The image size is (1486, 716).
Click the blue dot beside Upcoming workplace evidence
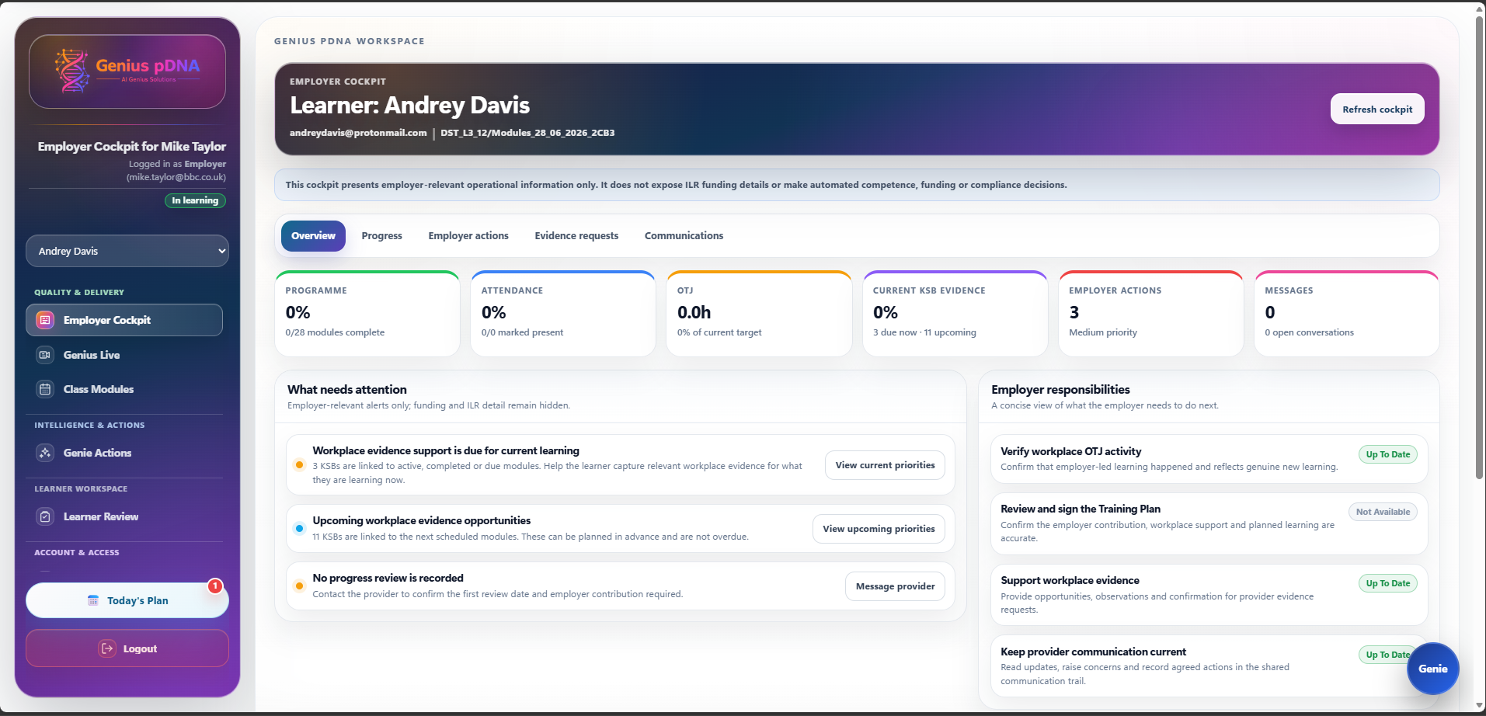tap(299, 529)
